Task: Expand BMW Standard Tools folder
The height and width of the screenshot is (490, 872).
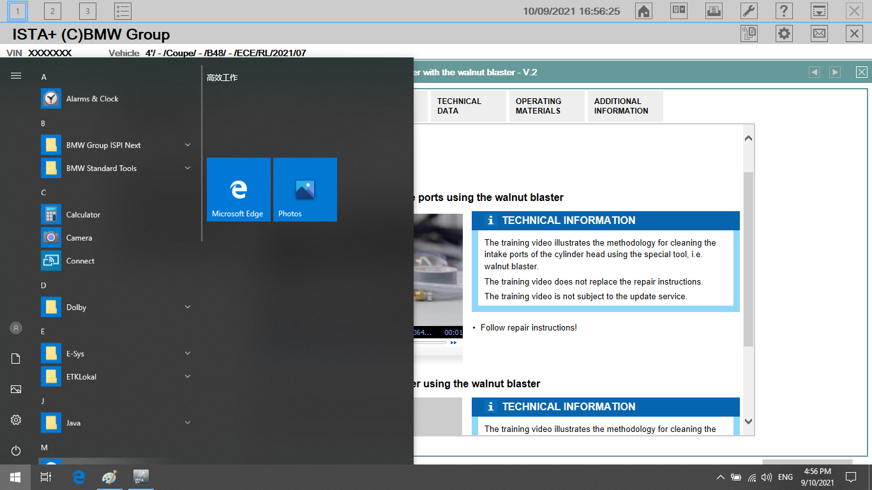Action: (x=116, y=168)
